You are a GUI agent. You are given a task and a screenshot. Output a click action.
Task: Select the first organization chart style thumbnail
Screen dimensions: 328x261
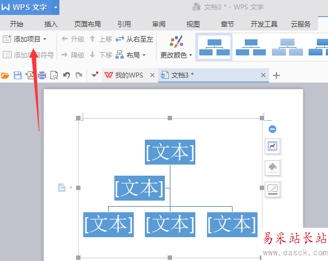[x=214, y=47]
